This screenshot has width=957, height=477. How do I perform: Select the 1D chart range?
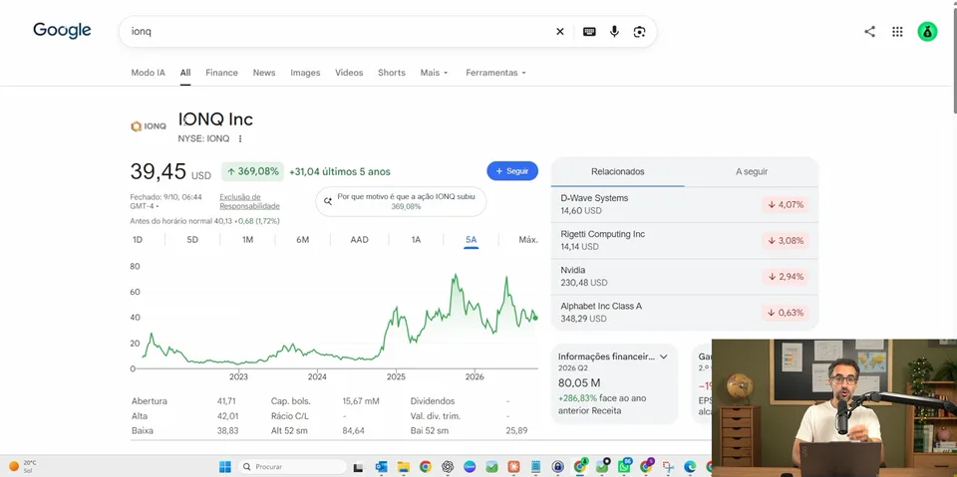(138, 240)
